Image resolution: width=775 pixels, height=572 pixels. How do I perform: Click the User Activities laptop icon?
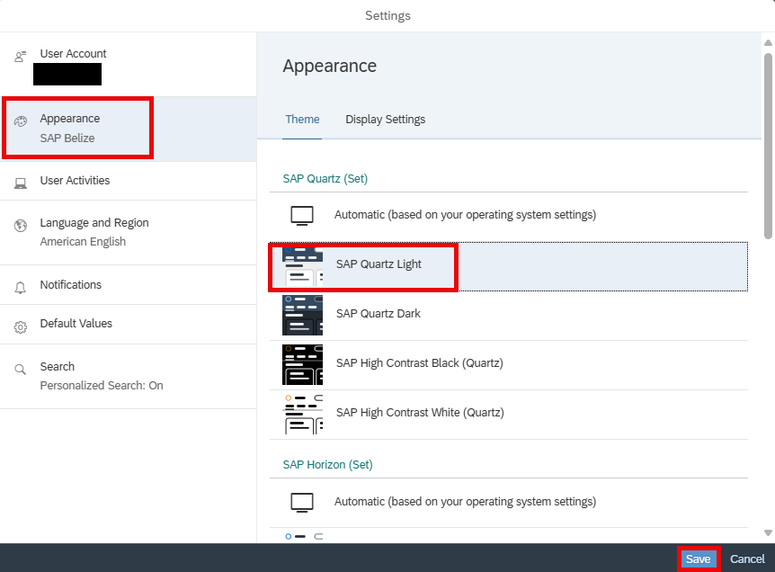(21, 183)
